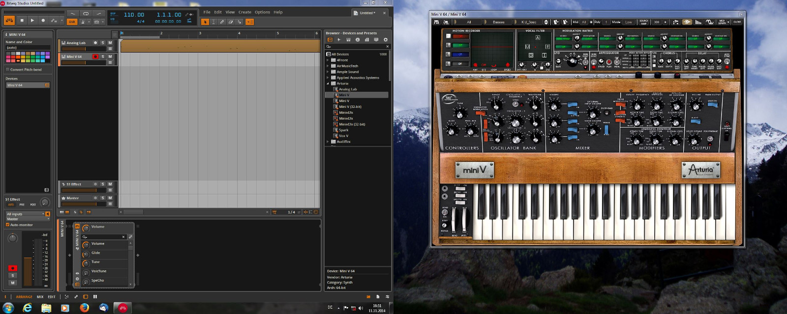Select Spark device in browser tree
The height and width of the screenshot is (314, 787).
343,130
